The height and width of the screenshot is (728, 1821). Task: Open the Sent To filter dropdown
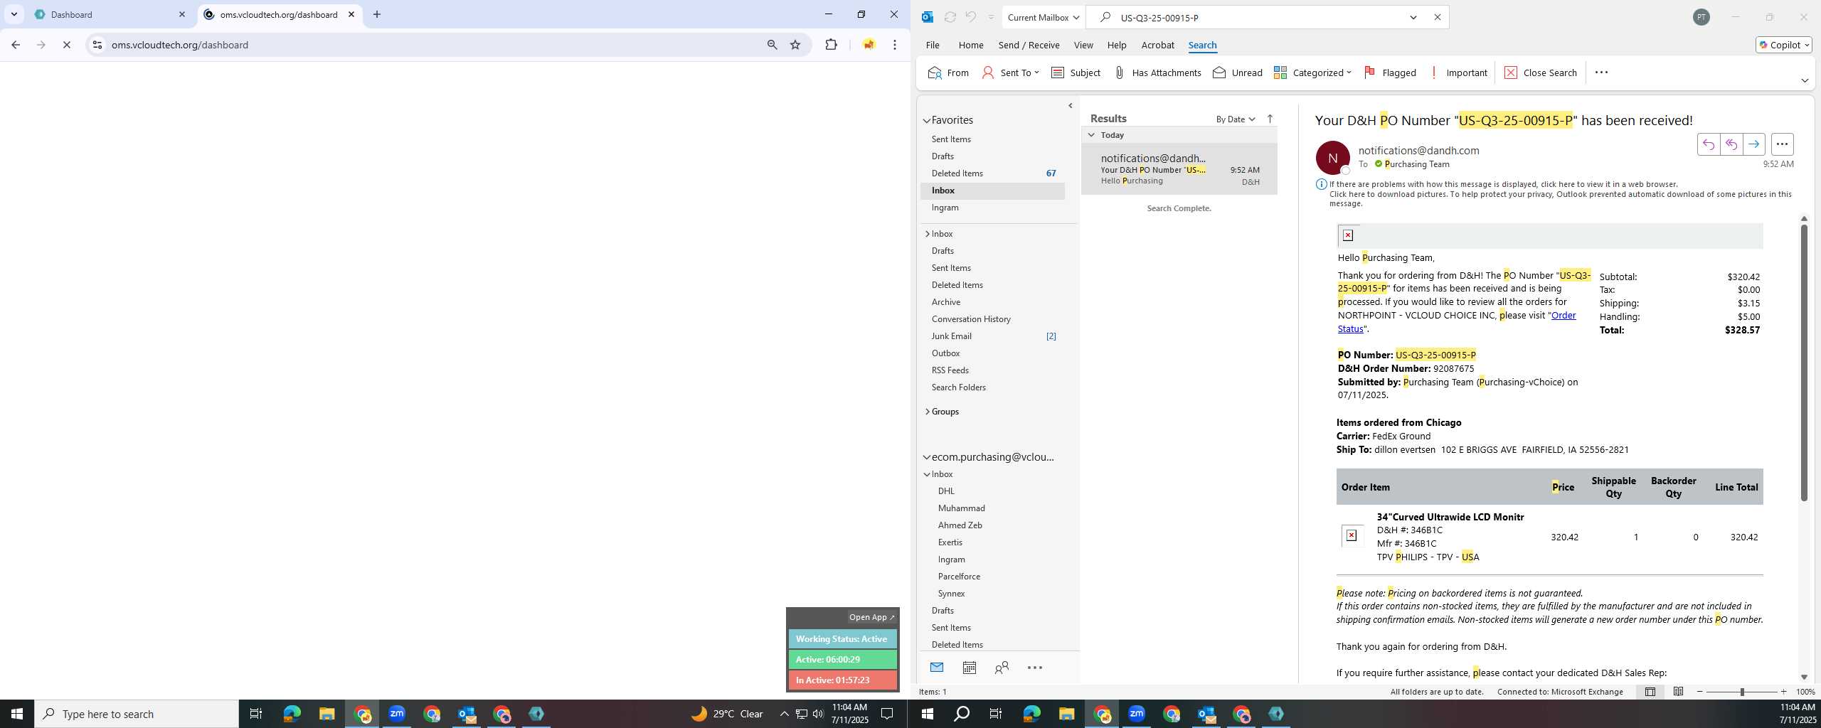(1011, 73)
